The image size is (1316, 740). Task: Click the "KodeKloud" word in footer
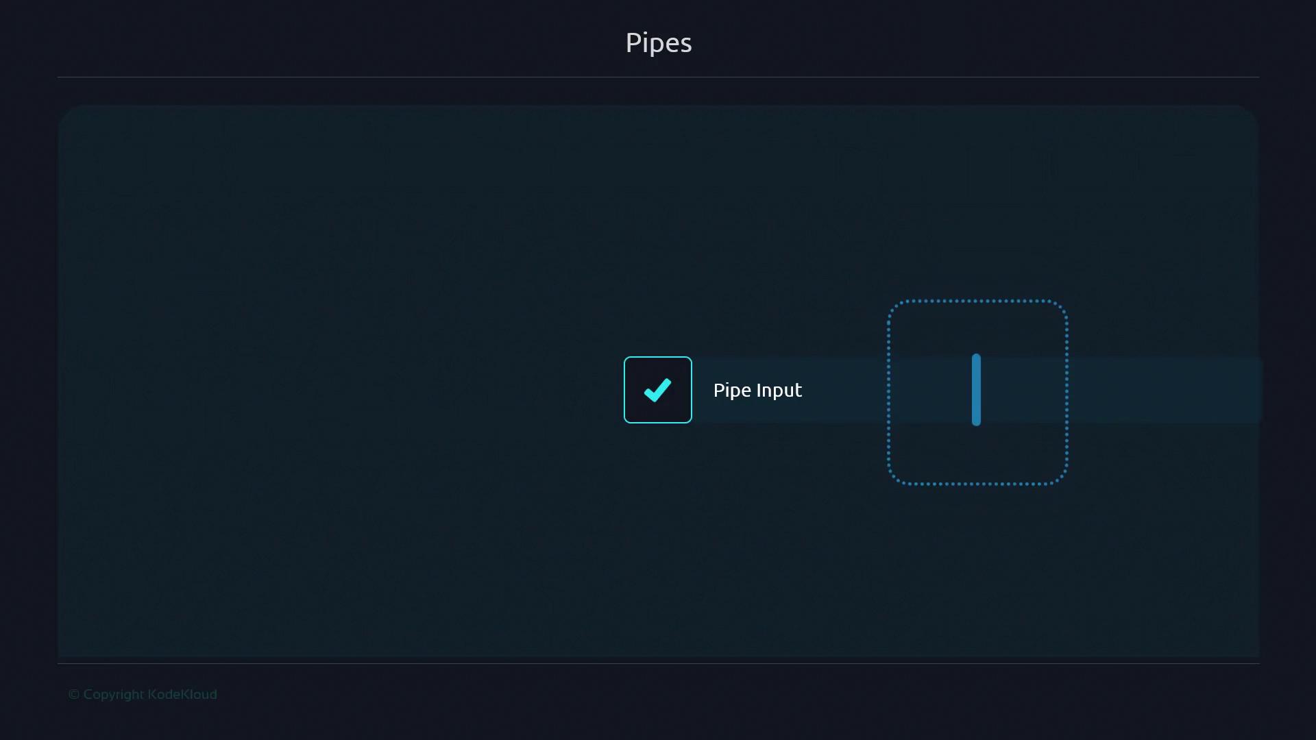pos(182,694)
